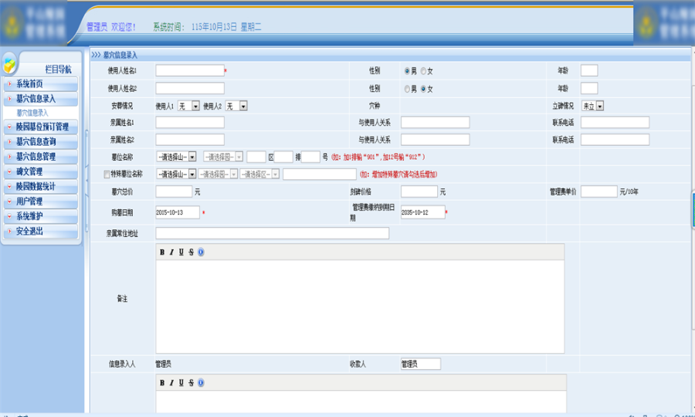The image size is (695, 417).
Task: Check the 特殊墓位名称 checkbox
Action: (x=107, y=175)
